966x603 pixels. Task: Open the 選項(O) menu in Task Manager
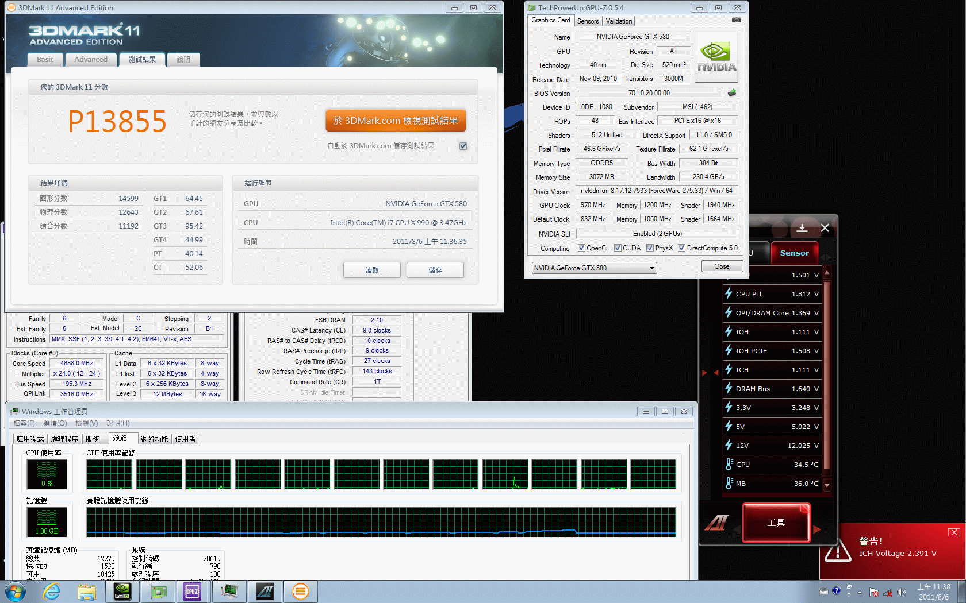coord(55,423)
